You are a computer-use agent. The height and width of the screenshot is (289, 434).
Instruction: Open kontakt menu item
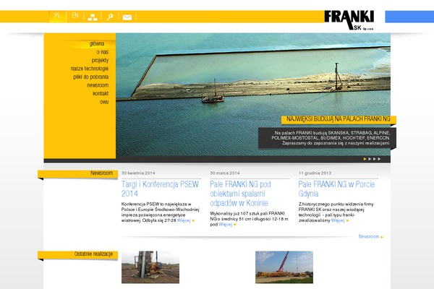[x=101, y=93]
